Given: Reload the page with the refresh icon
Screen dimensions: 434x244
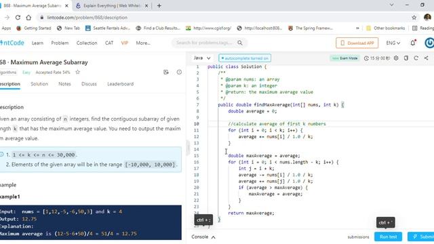Looking at the screenshot, I should [x=18, y=18].
